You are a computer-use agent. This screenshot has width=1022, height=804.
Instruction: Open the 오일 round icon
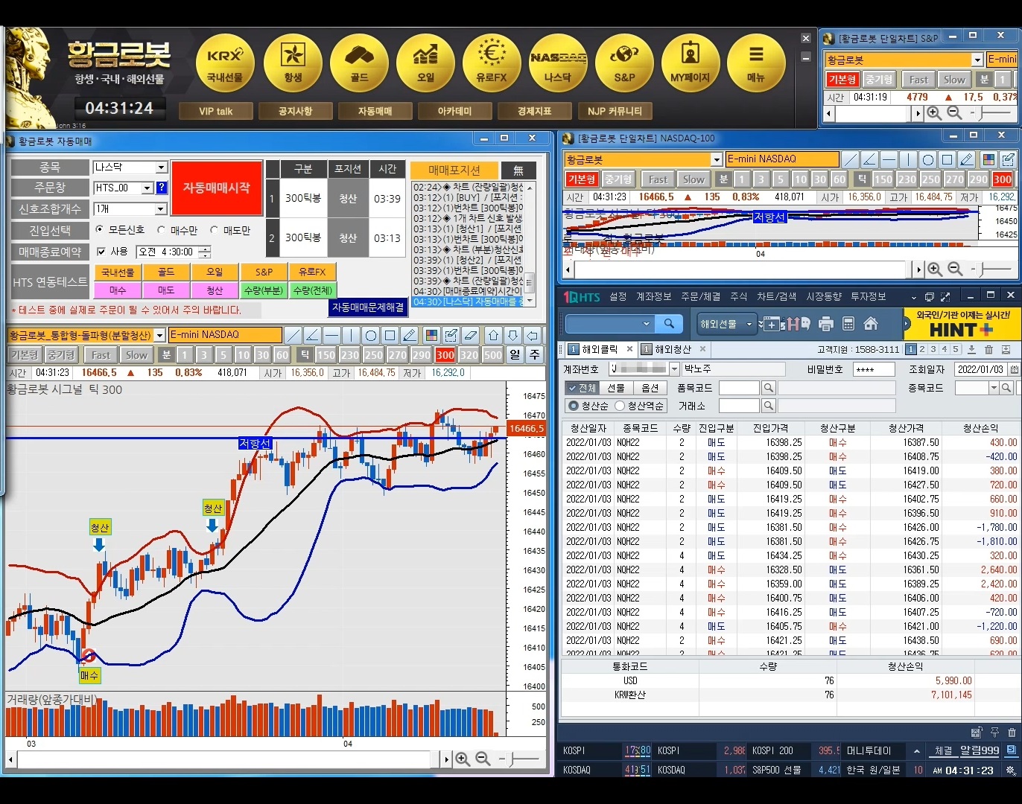click(x=425, y=64)
